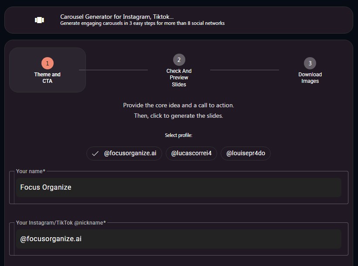Click the Check And Preview Slides label
The image size is (358, 266).
pos(179,78)
